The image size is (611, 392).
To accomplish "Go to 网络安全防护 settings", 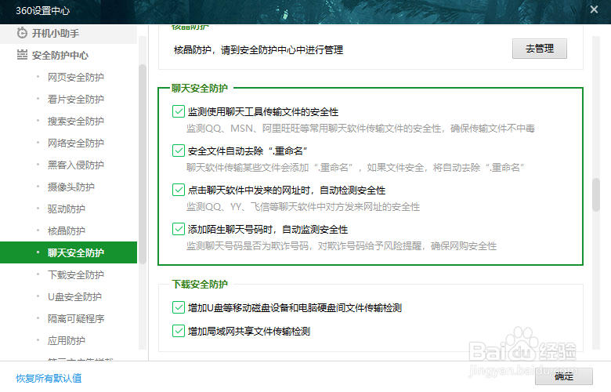I will 76,143.
